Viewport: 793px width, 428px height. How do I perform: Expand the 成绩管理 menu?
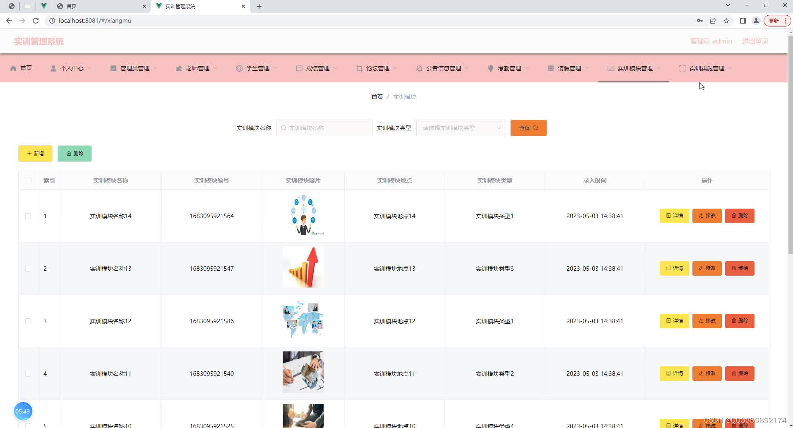317,68
